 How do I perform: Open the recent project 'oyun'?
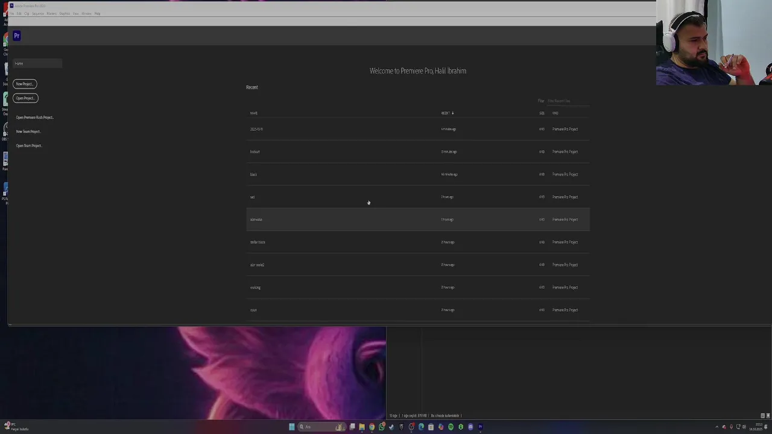pos(418,310)
